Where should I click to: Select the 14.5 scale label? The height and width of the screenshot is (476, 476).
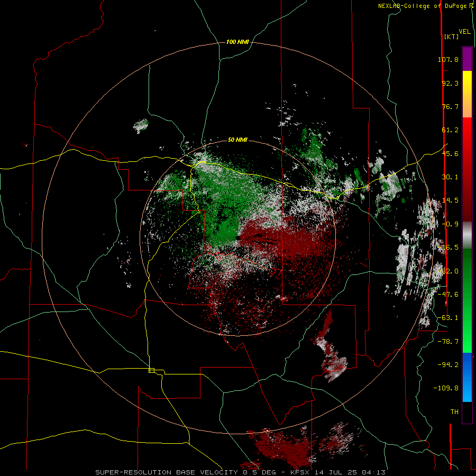point(450,200)
